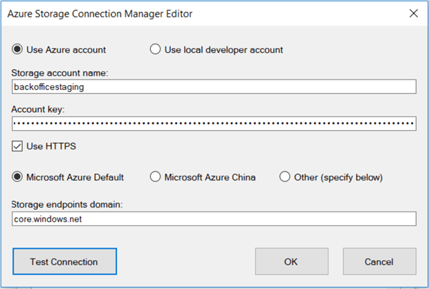
Task: Click the Storage account name input field
Action: pos(214,86)
